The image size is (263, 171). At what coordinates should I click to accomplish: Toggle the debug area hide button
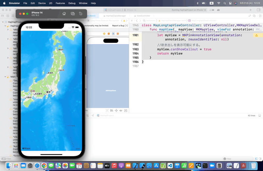(260, 115)
